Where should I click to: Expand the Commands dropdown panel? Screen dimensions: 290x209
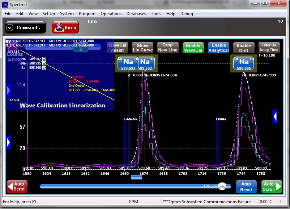[25, 27]
